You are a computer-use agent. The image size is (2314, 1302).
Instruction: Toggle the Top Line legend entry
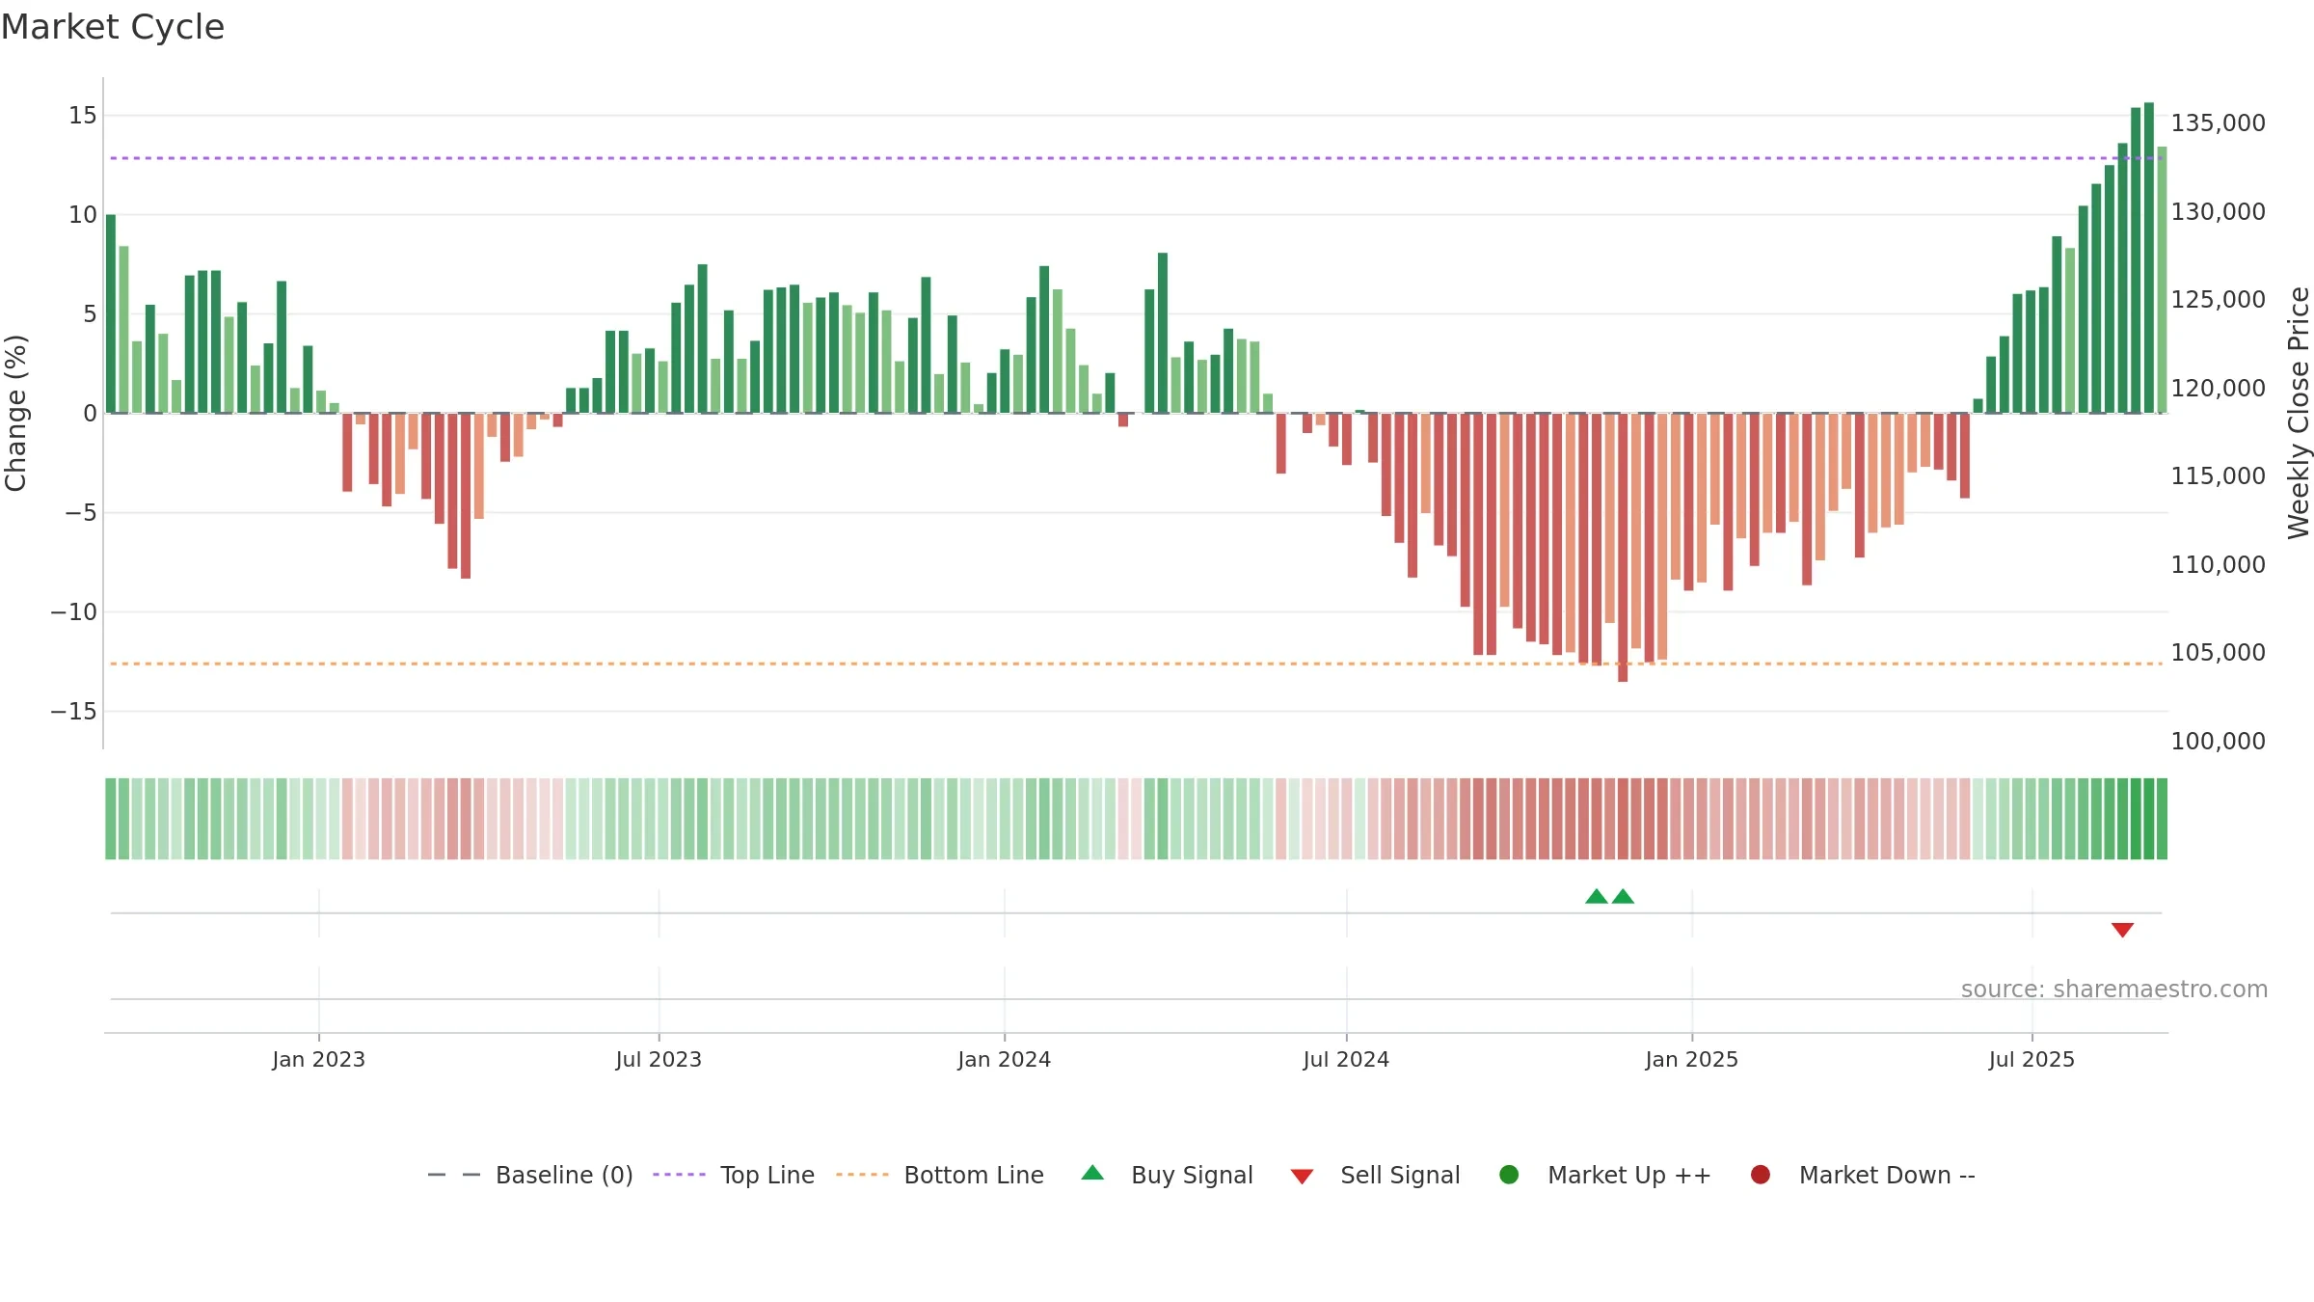click(733, 1175)
